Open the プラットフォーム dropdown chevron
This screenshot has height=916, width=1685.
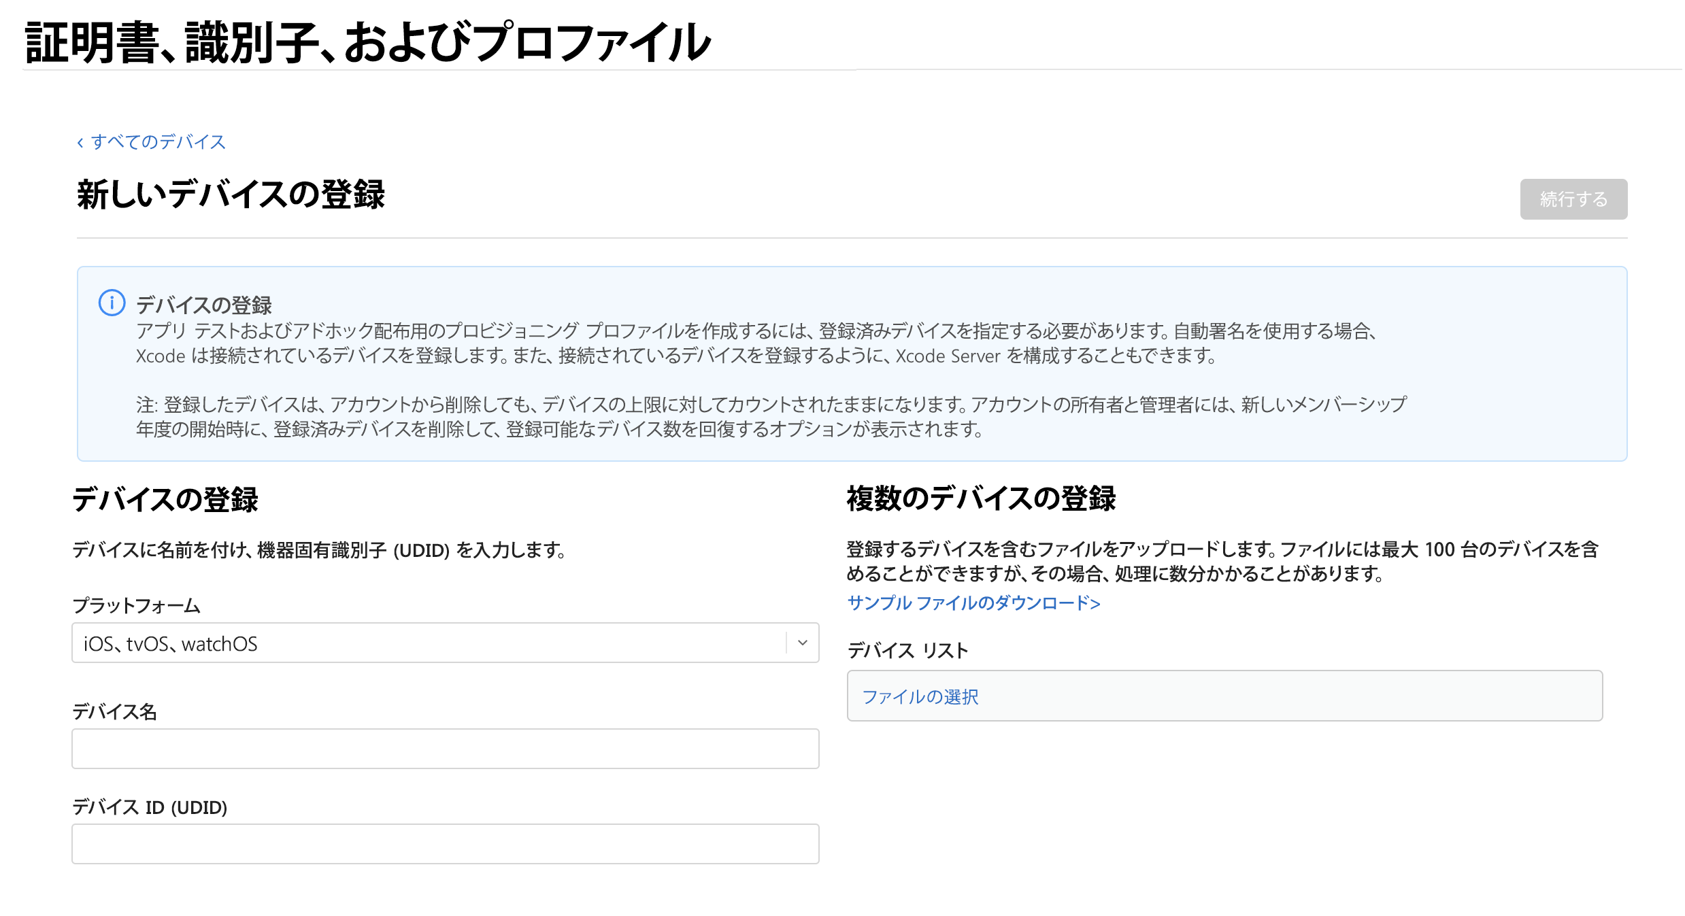pyautogui.click(x=803, y=643)
